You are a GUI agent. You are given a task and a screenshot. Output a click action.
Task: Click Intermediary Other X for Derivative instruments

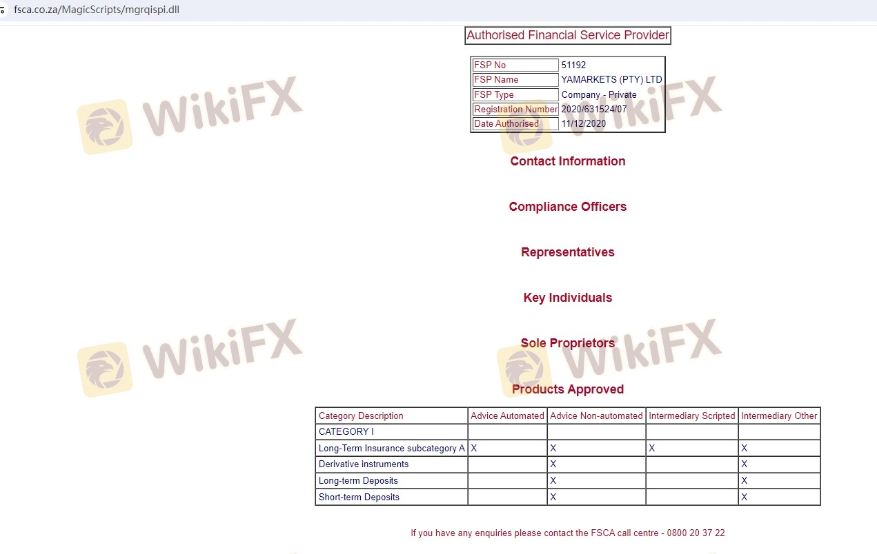745,464
